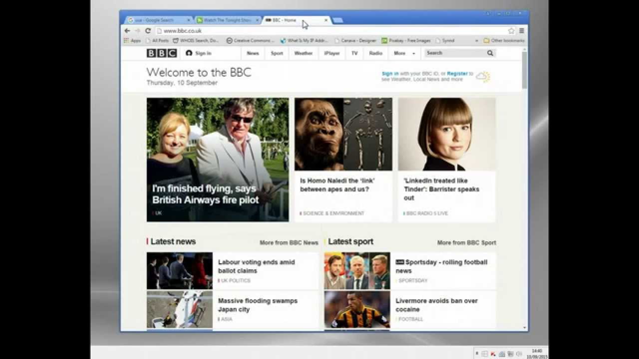Click Sign in in the BBC header
639x359 pixels.
(199, 53)
